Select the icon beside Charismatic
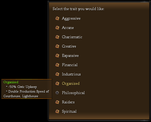 (x=57, y=37)
